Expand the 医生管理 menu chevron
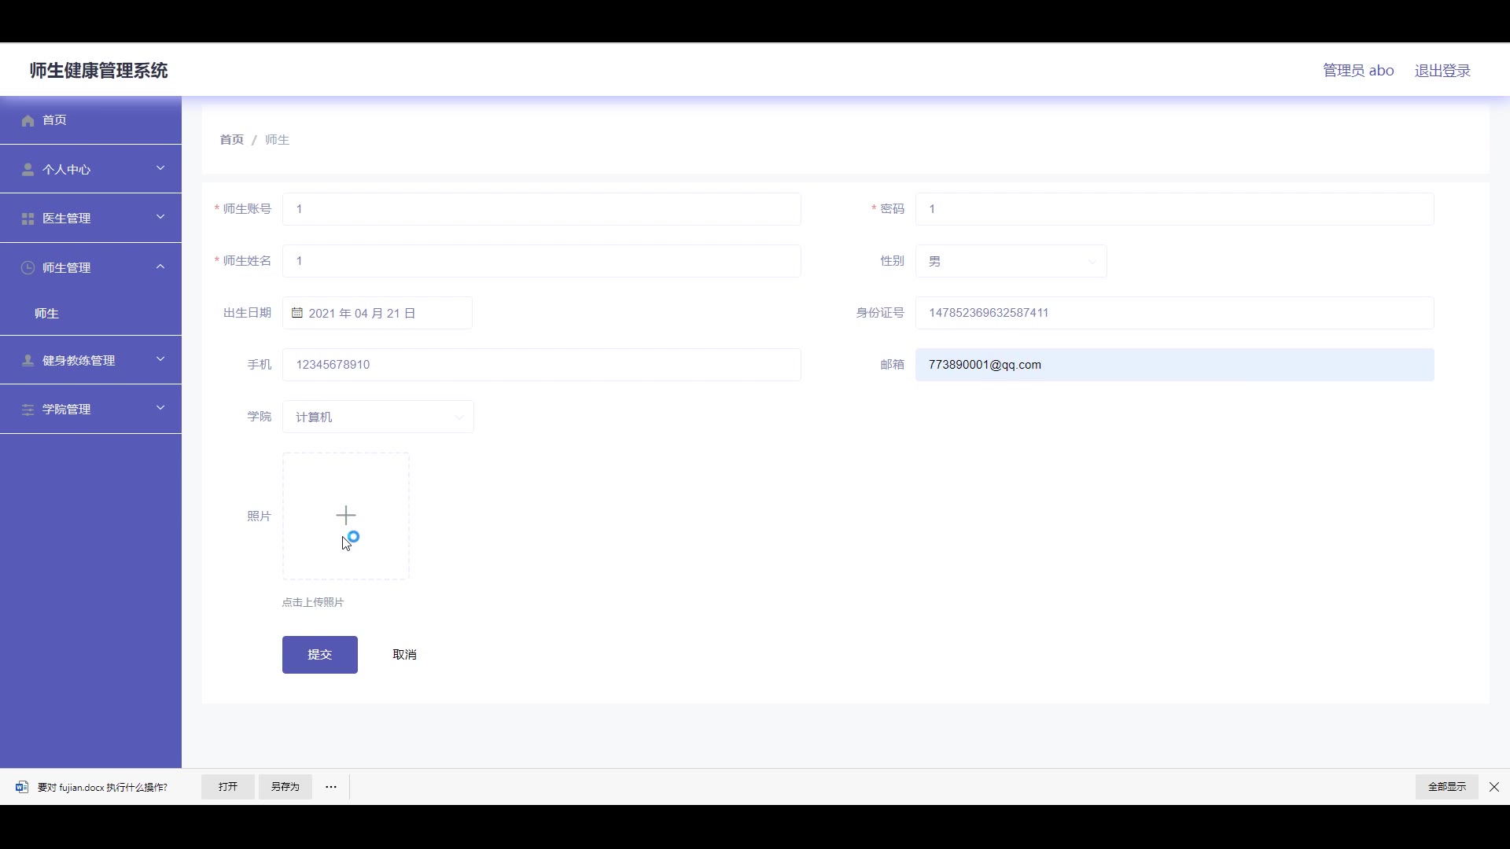1510x849 pixels. (160, 217)
